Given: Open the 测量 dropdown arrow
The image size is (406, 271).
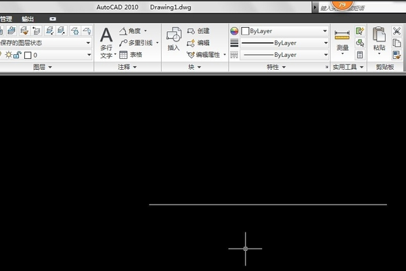Looking at the screenshot, I should pyautogui.click(x=342, y=54).
